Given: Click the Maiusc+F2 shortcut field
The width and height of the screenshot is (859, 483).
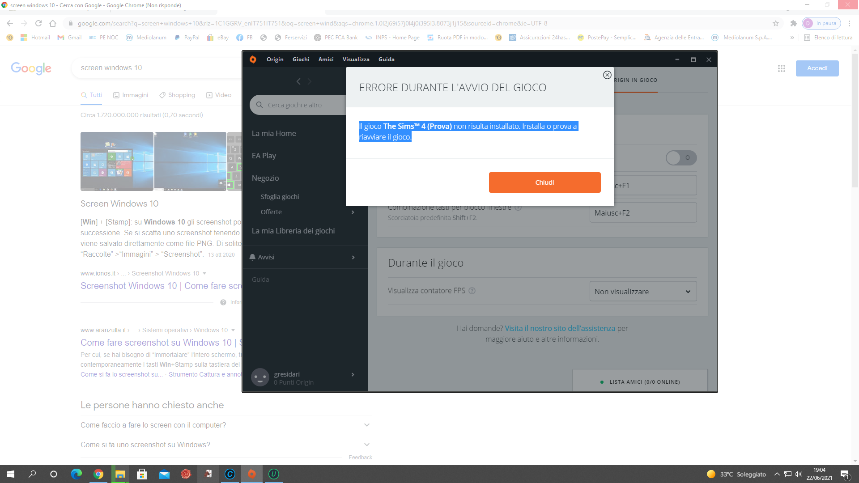Looking at the screenshot, I should tap(643, 213).
